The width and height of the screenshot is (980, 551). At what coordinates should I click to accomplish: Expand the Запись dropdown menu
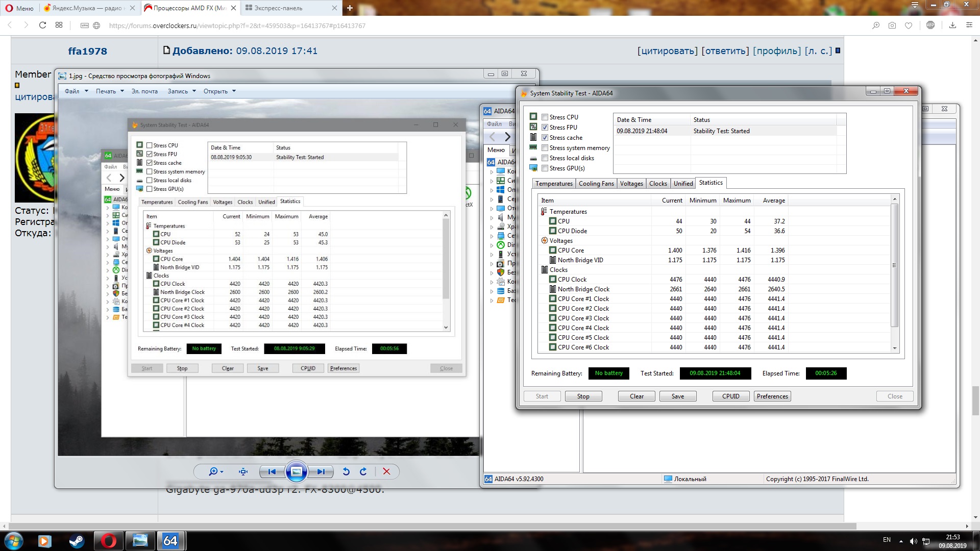(182, 91)
